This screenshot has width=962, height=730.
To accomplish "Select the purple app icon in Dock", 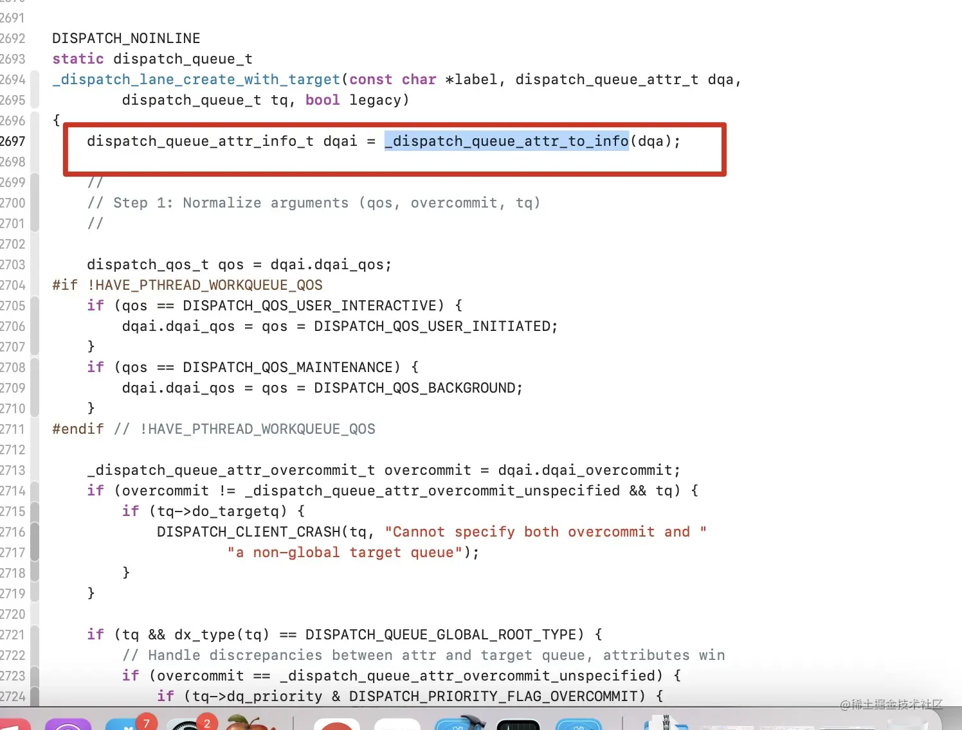I will tap(68, 724).
